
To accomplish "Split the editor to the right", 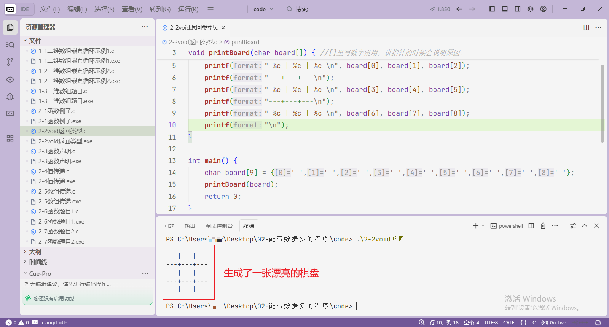I will tap(587, 27).
